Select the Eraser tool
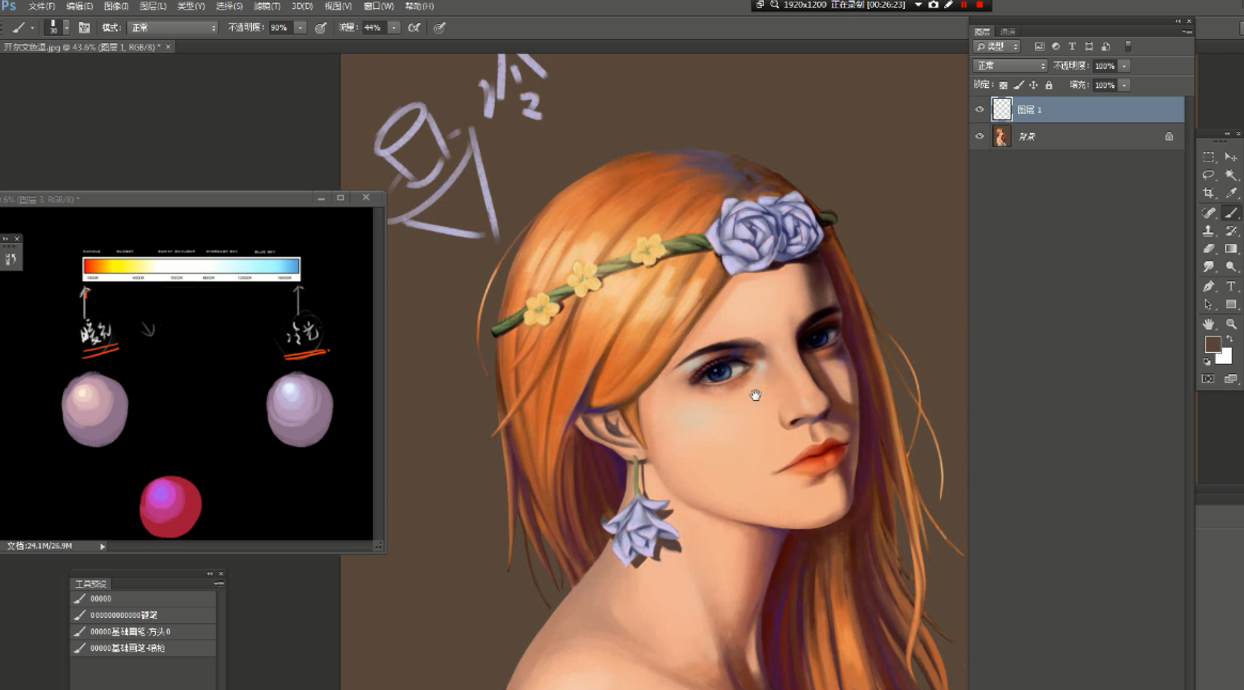The height and width of the screenshot is (690, 1244). 1208,249
